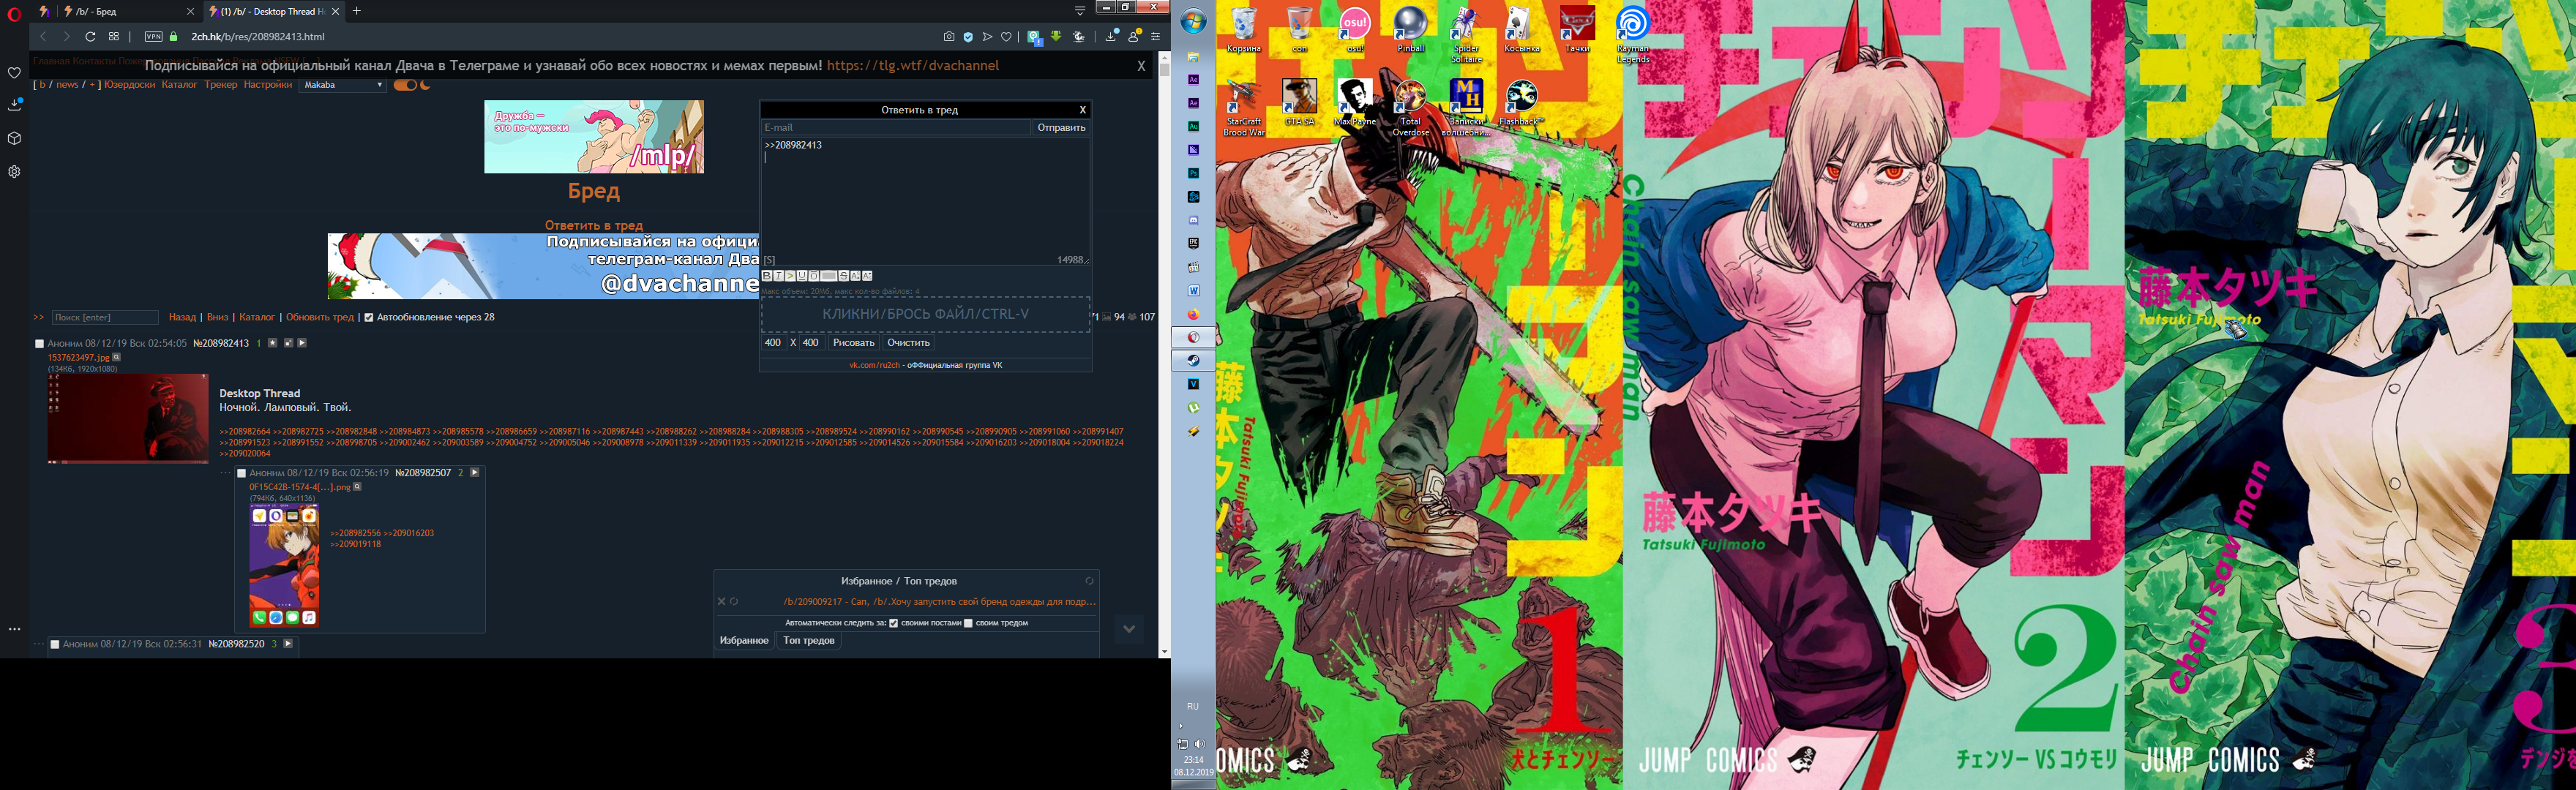
Task: Select checkbox for post №208982413
Action: click(40, 344)
